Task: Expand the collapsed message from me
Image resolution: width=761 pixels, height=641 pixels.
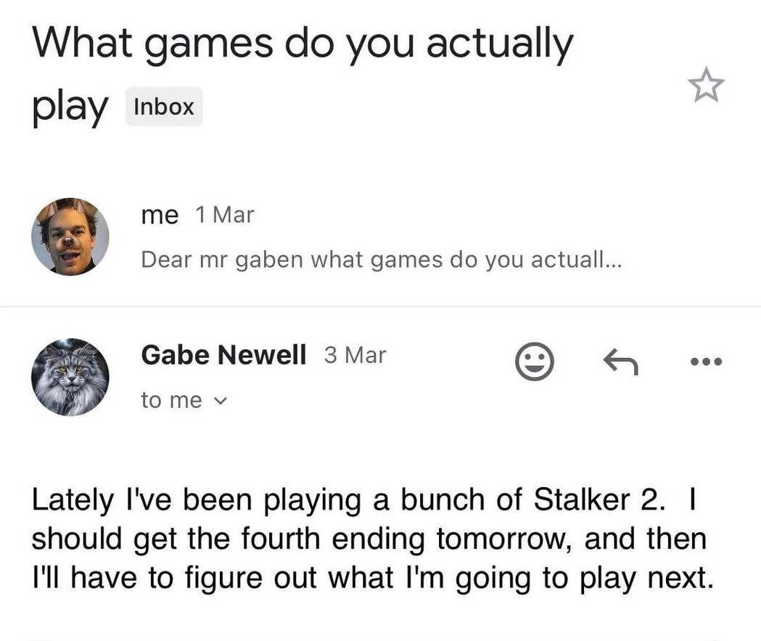Action: (380, 237)
